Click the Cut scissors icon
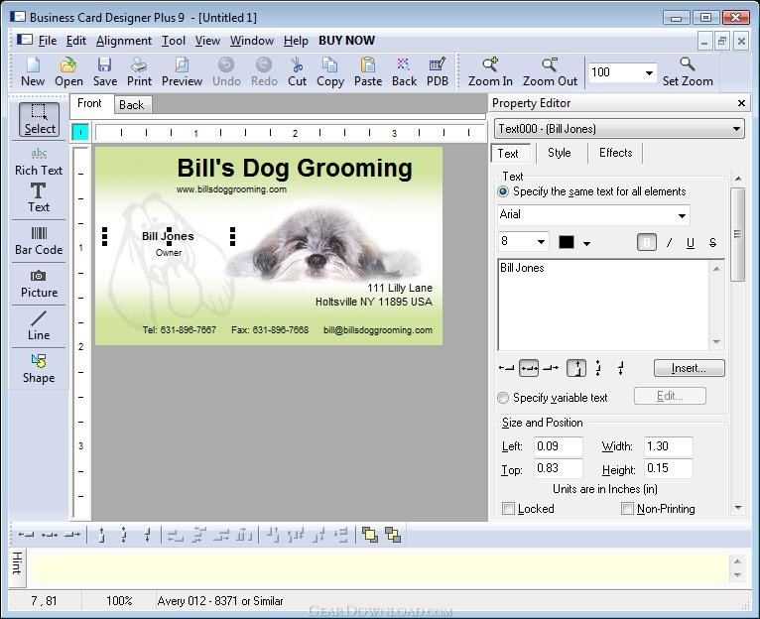The height and width of the screenshot is (619, 760). [x=297, y=71]
